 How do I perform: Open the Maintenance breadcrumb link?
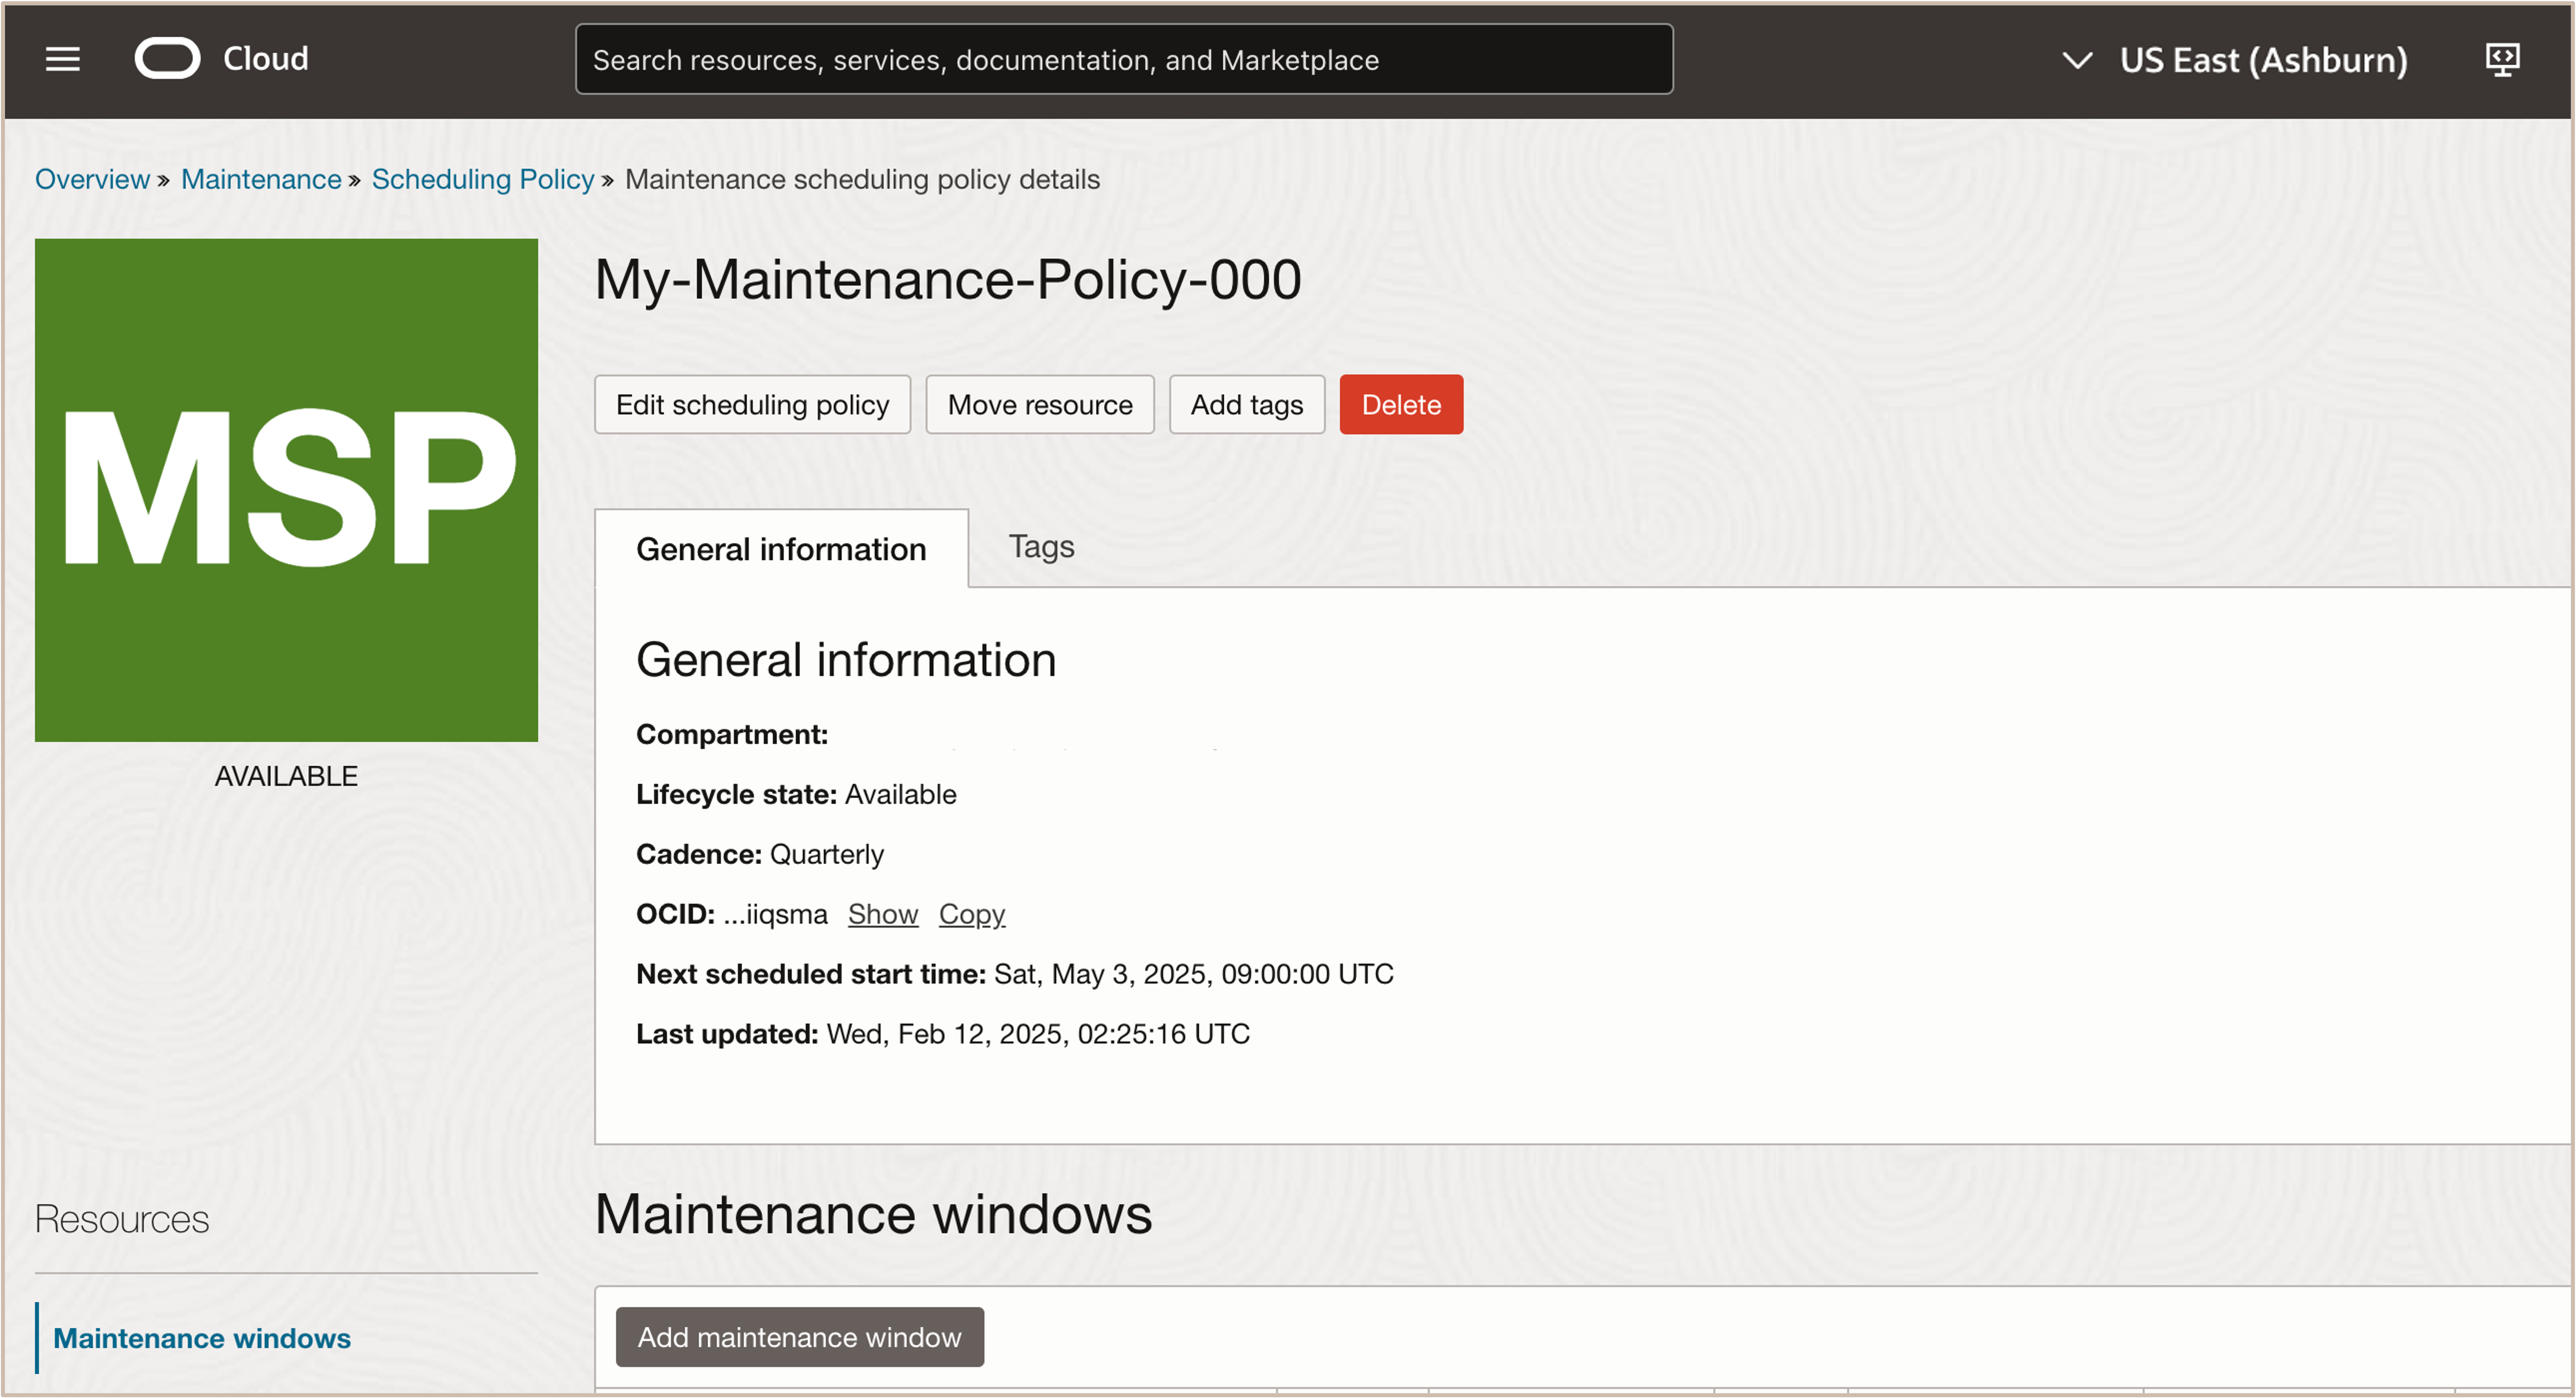tap(261, 179)
